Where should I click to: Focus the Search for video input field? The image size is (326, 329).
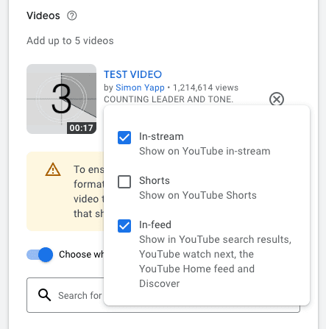pos(163,295)
